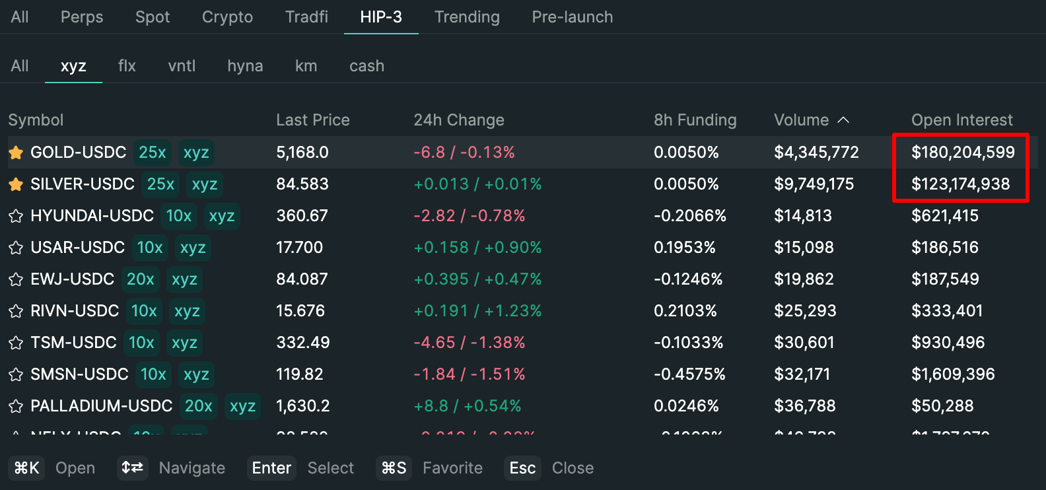
Task: Select the flx sub-filter
Action: pos(127,66)
